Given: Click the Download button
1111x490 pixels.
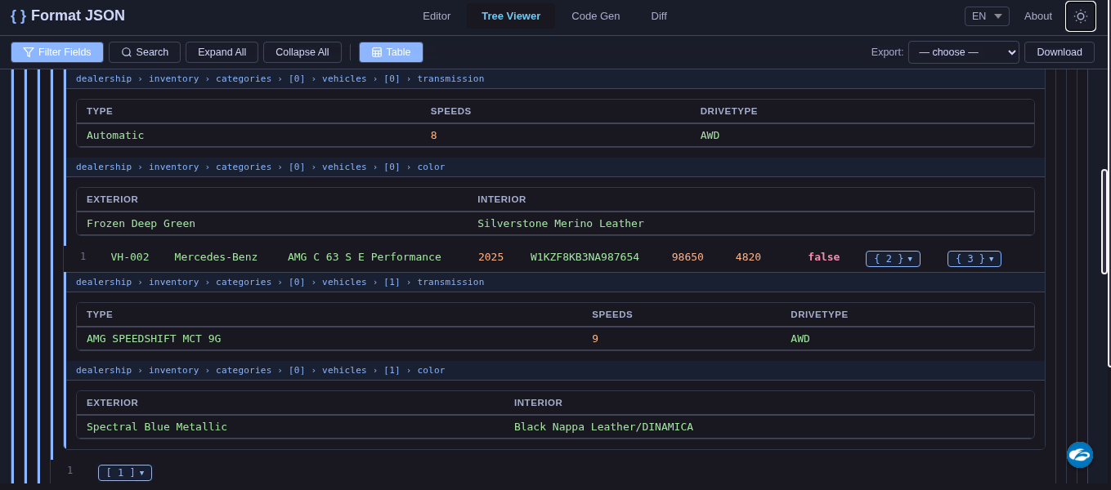Looking at the screenshot, I should [x=1059, y=52].
